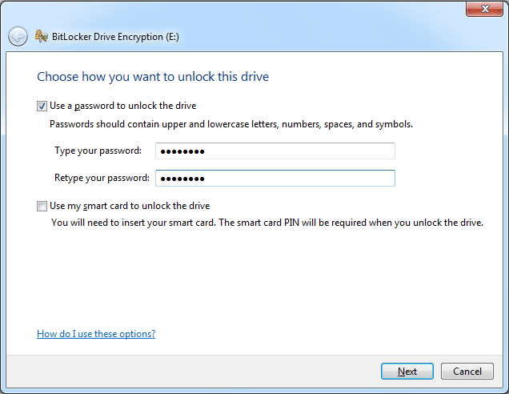
Task: Enable the 'Use my smart card' checkbox
Action: coord(42,206)
